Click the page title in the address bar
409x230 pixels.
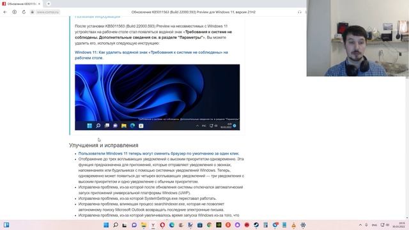click(193, 12)
